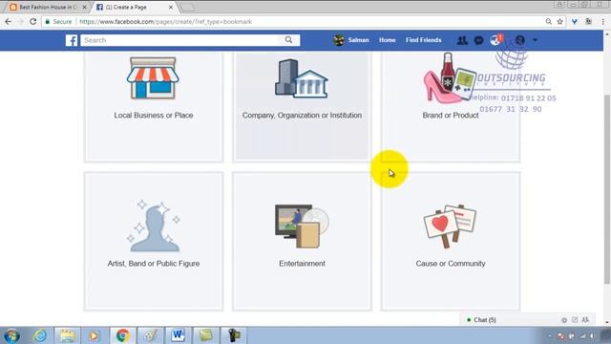Click the Salman profile picture
The image size is (611, 344).
click(x=339, y=40)
